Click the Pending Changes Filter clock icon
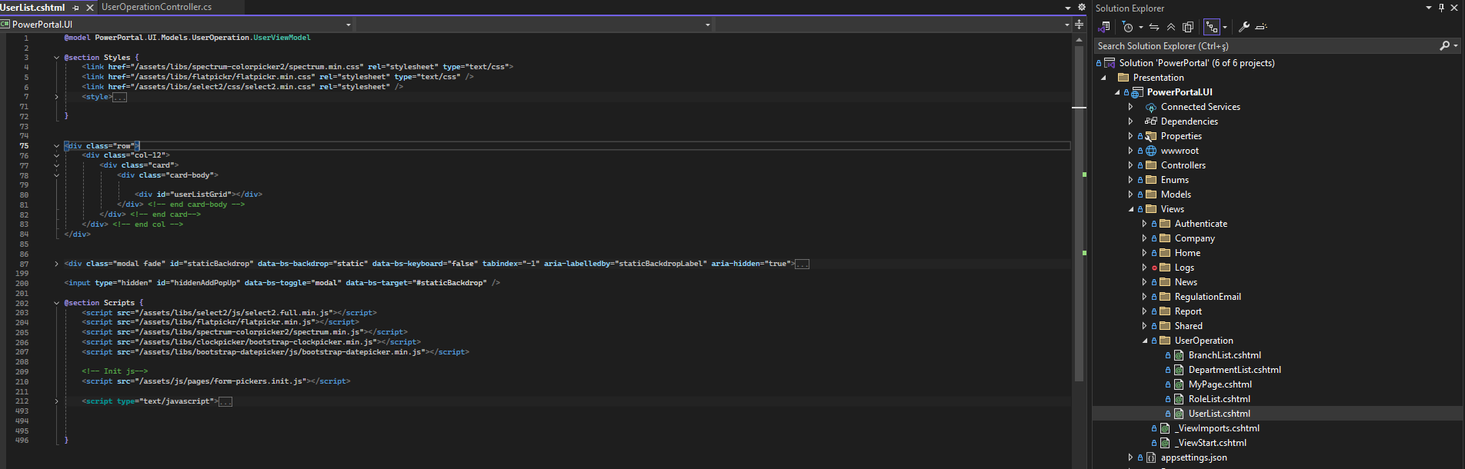This screenshot has width=1465, height=469. [x=1128, y=27]
